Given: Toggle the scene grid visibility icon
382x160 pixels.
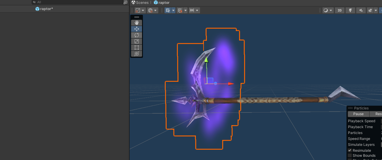Looking at the screenshot, I should tap(168, 10).
